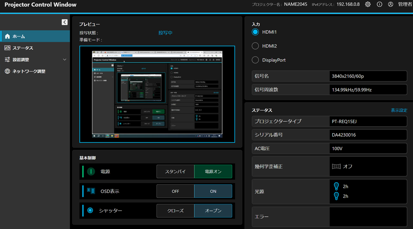The image size is (413, 229).
Task: Open the ステータス menu item
Action: point(23,48)
